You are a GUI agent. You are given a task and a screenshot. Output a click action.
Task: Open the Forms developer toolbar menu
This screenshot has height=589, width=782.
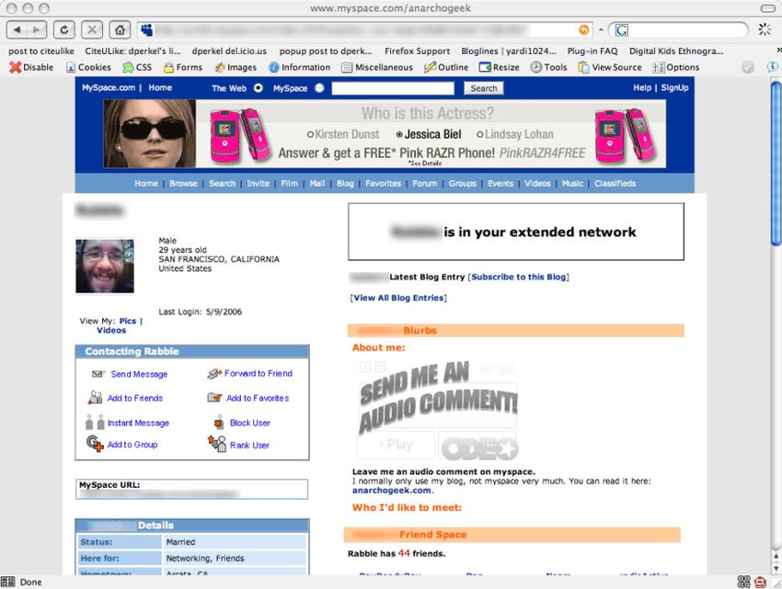[183, 67]
